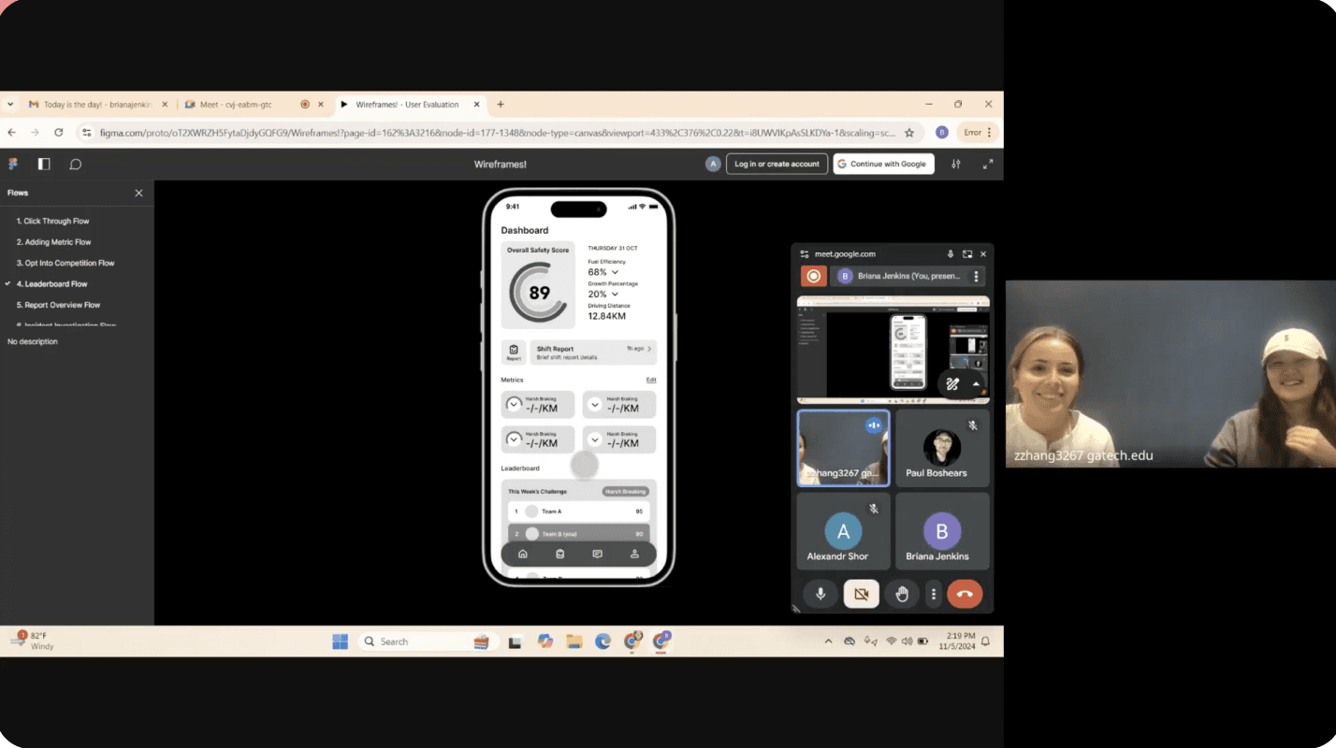Reload the Figma page
This screenshot has height=748, width=1336.
click(58, 133)
